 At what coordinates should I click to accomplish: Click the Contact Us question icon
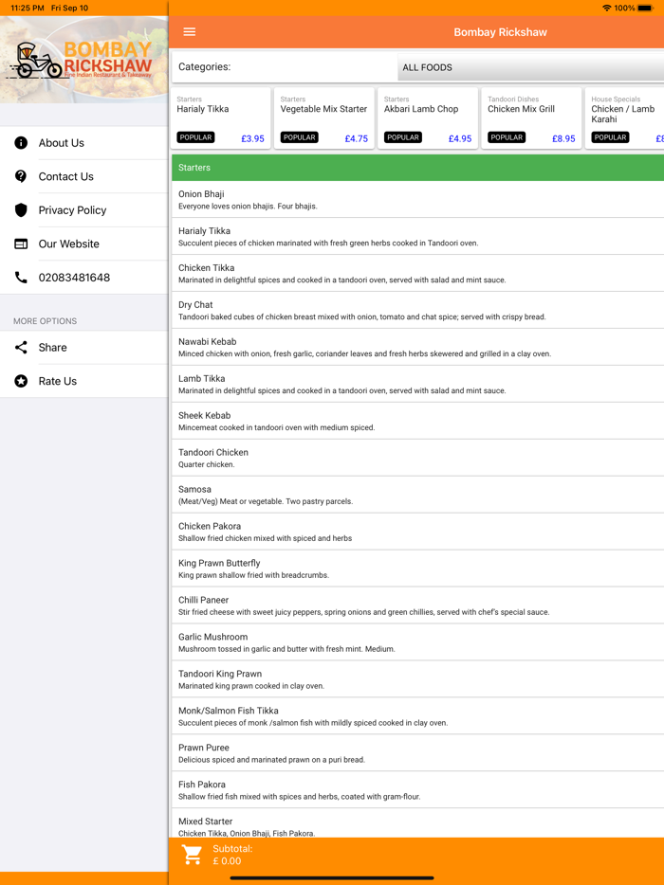(x=21, y=176)
